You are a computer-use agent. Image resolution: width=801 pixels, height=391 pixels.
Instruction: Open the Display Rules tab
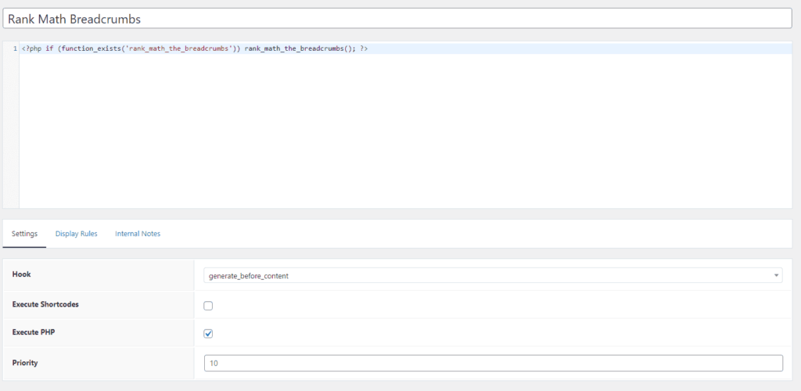[76, 234]
